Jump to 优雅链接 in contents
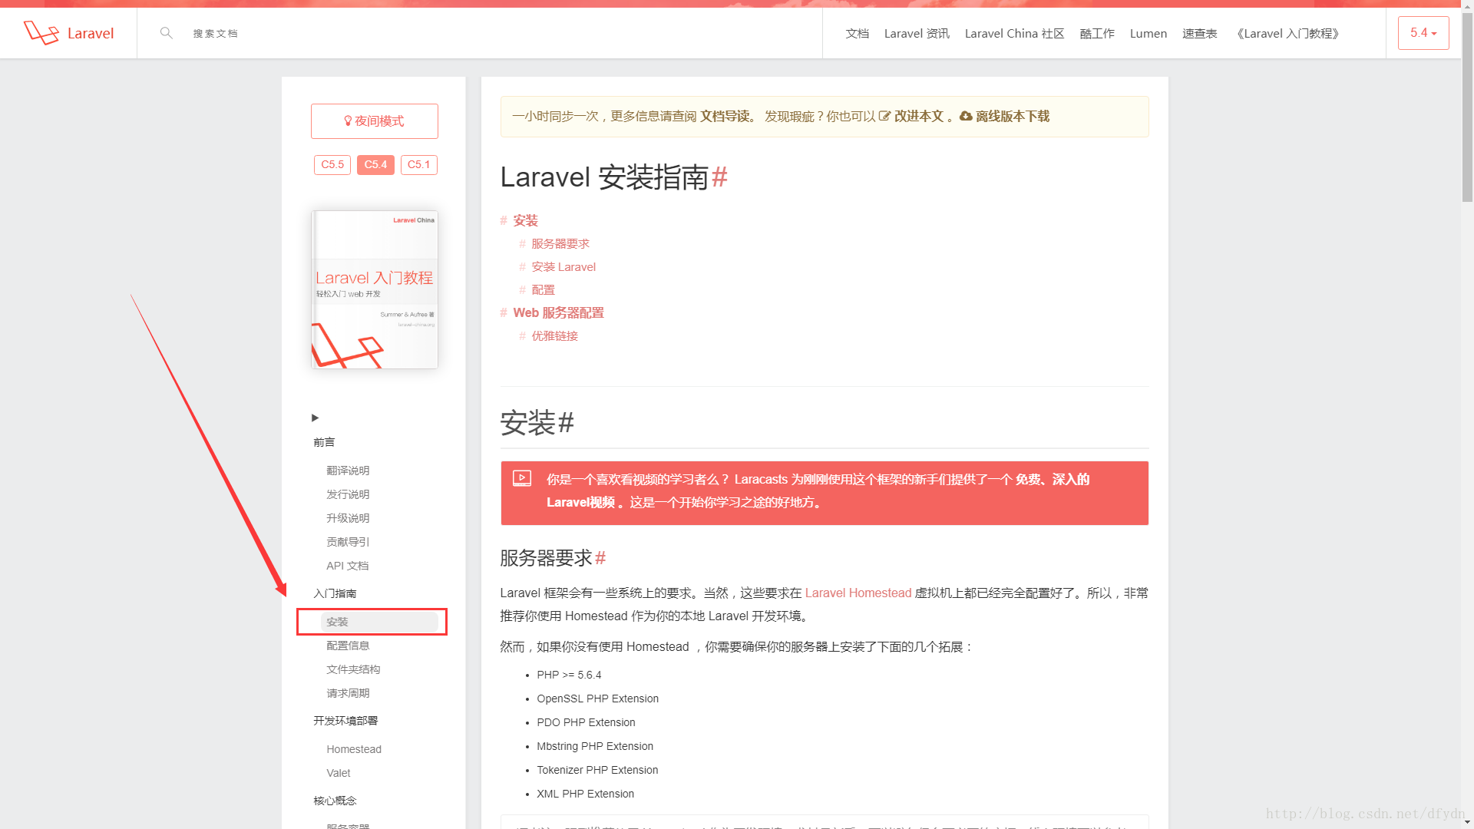This screenshot has width=1474, height=829. (x=554, y=336)
